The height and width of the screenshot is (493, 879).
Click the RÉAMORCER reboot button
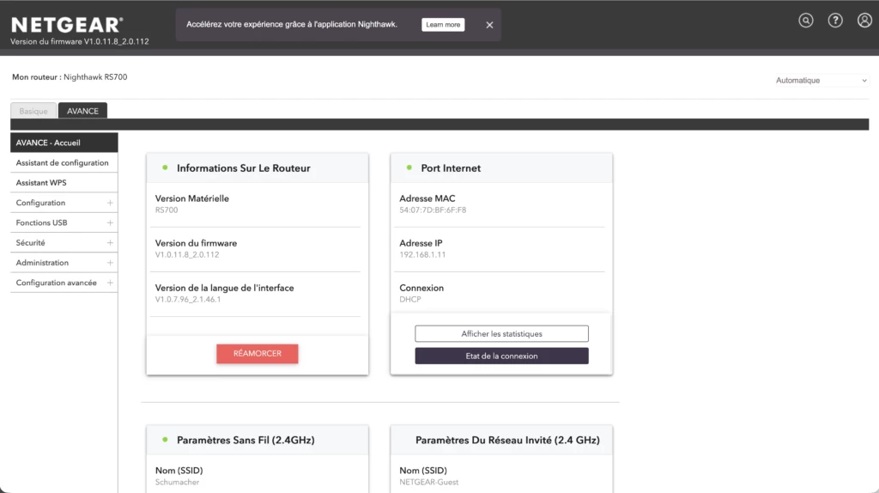(x=258, y=353)
